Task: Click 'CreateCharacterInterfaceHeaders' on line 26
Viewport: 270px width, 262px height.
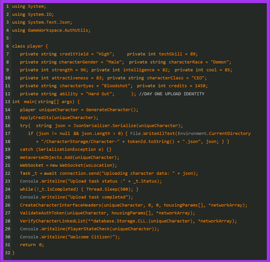Action: coord(60,205)
